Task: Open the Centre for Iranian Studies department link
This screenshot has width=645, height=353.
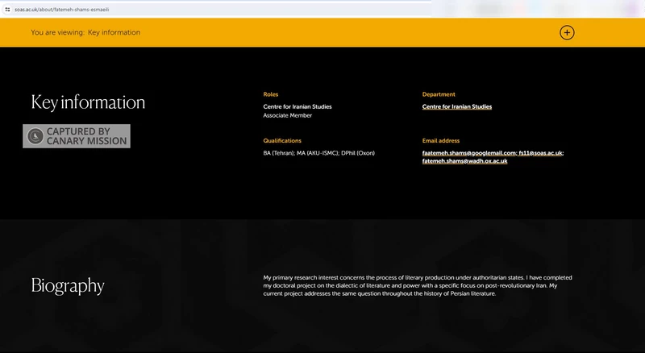Action: 457,106
